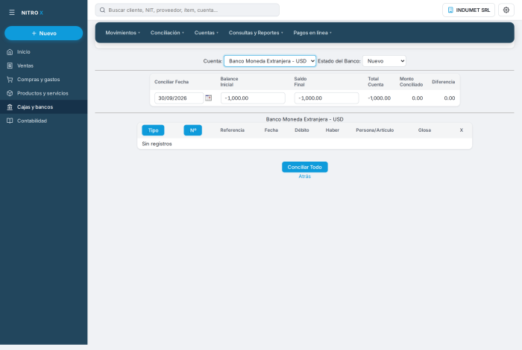
Task: Click the Glosa column header
Action: pyautogui.click(x=424, y=130)
